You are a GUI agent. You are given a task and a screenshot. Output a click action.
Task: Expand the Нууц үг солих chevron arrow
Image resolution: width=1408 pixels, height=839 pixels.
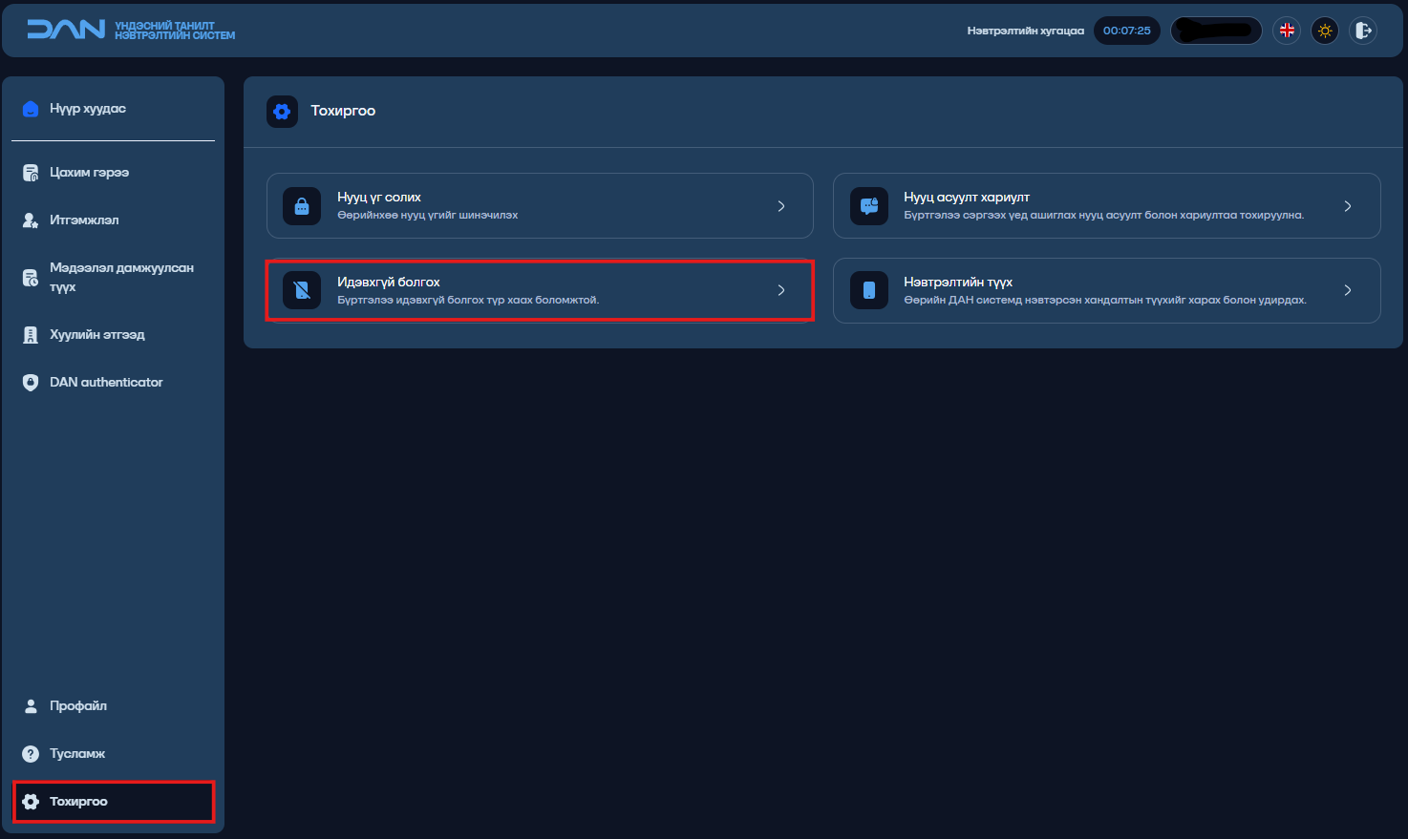click(x=781, y=206)
